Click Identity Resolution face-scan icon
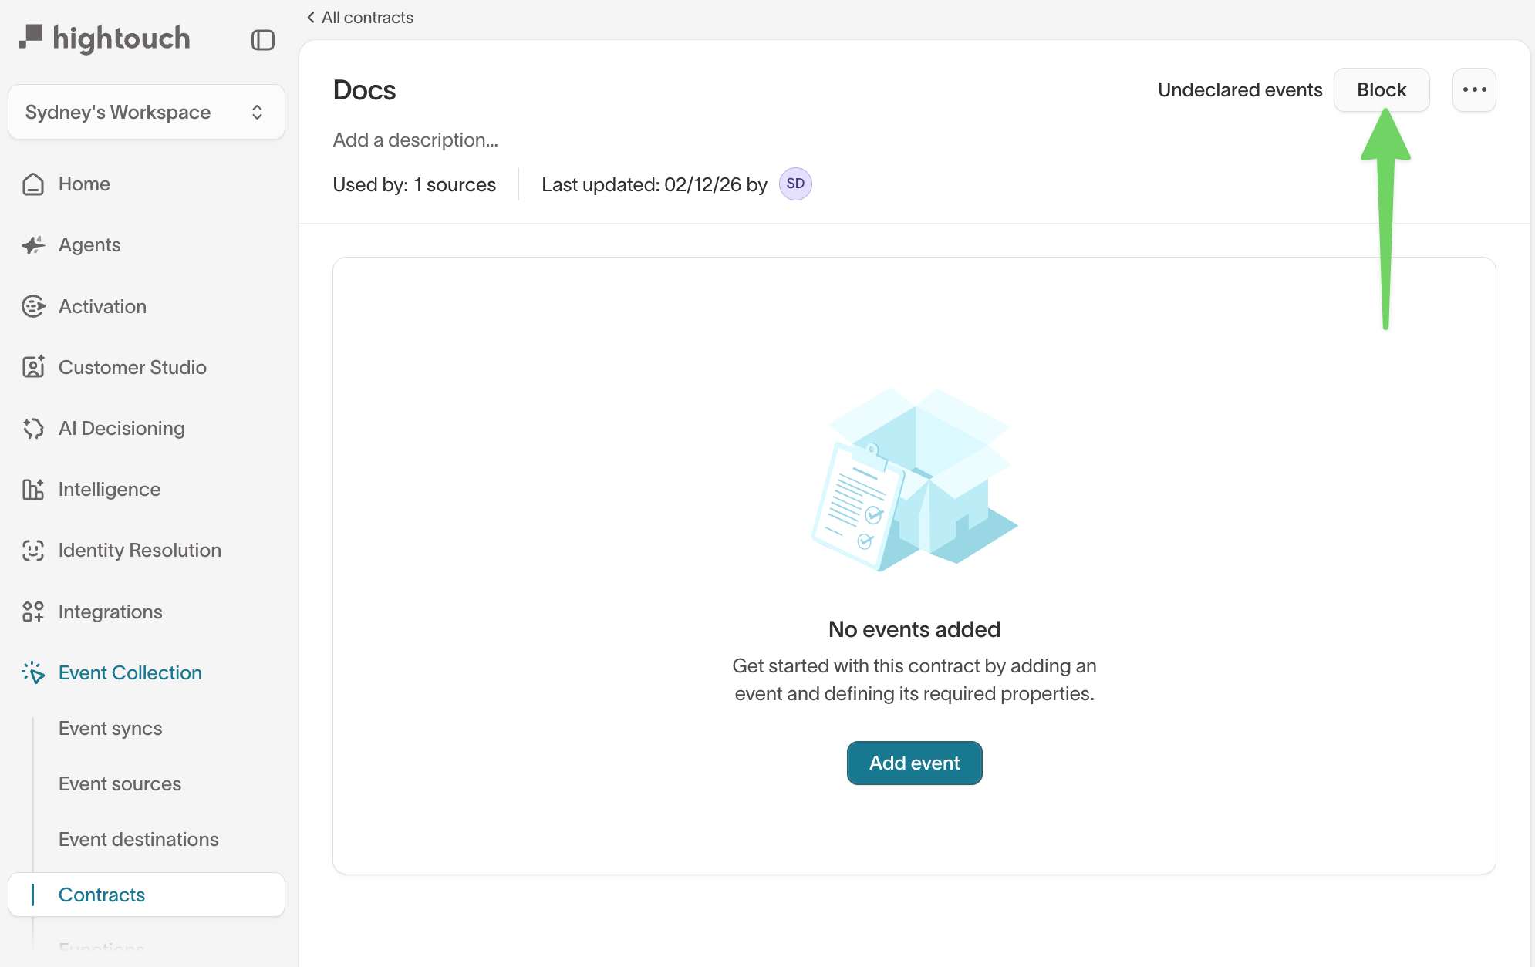1535x967 pixels. click(x=33, y=550)
